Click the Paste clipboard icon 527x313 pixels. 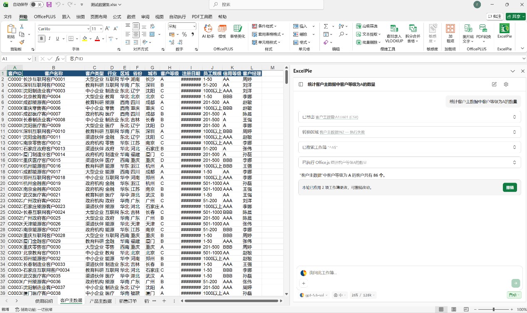pos(11,29)
